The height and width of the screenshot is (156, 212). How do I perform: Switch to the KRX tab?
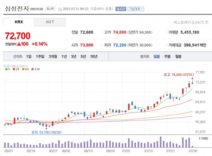click(x=19, y=22)
